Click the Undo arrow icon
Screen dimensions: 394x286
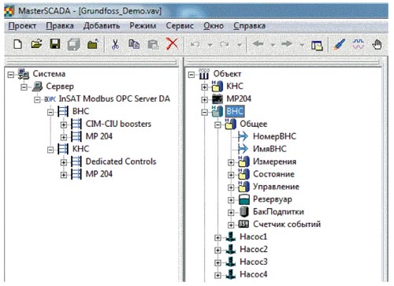coord(195,44)
